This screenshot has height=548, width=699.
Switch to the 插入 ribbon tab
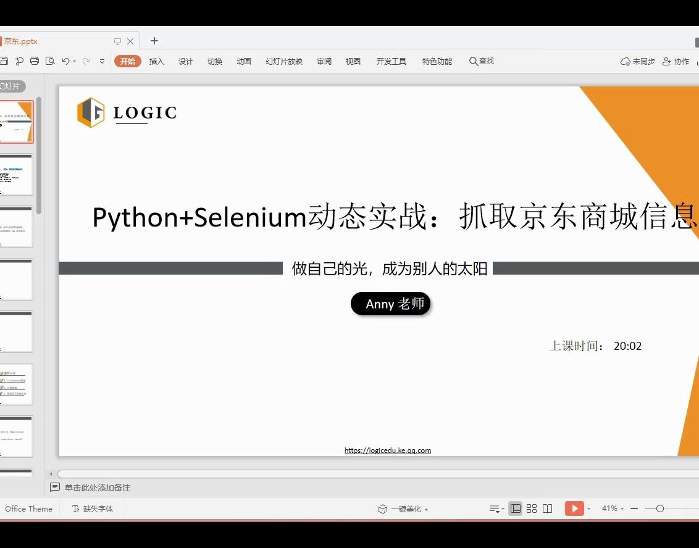tap(156, 61)
